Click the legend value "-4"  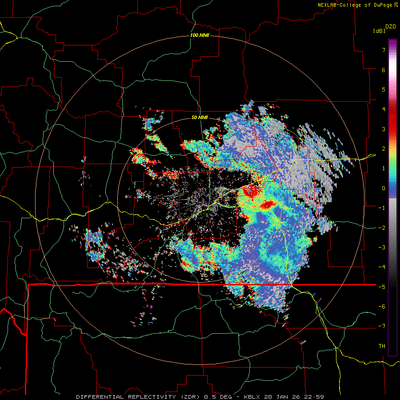pyautogui.click(x=382, y=267)
